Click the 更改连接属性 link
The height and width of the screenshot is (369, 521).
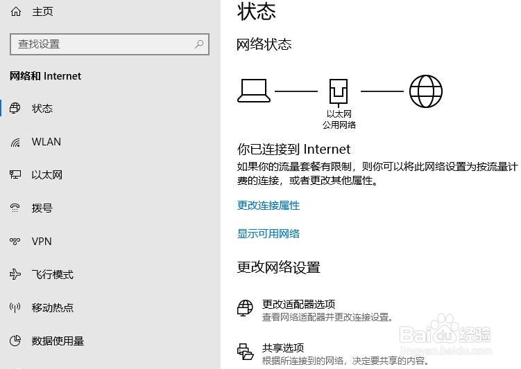[268, 206]
